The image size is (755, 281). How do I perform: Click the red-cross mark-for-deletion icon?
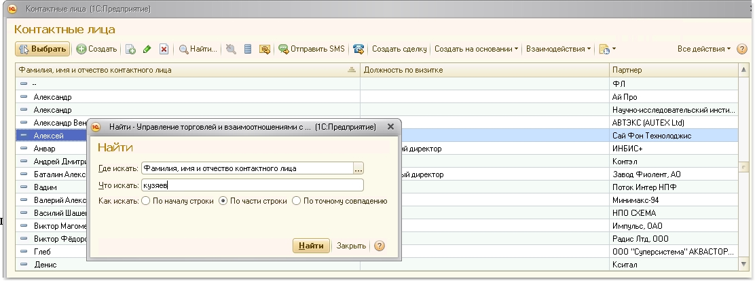coord(164,49)
